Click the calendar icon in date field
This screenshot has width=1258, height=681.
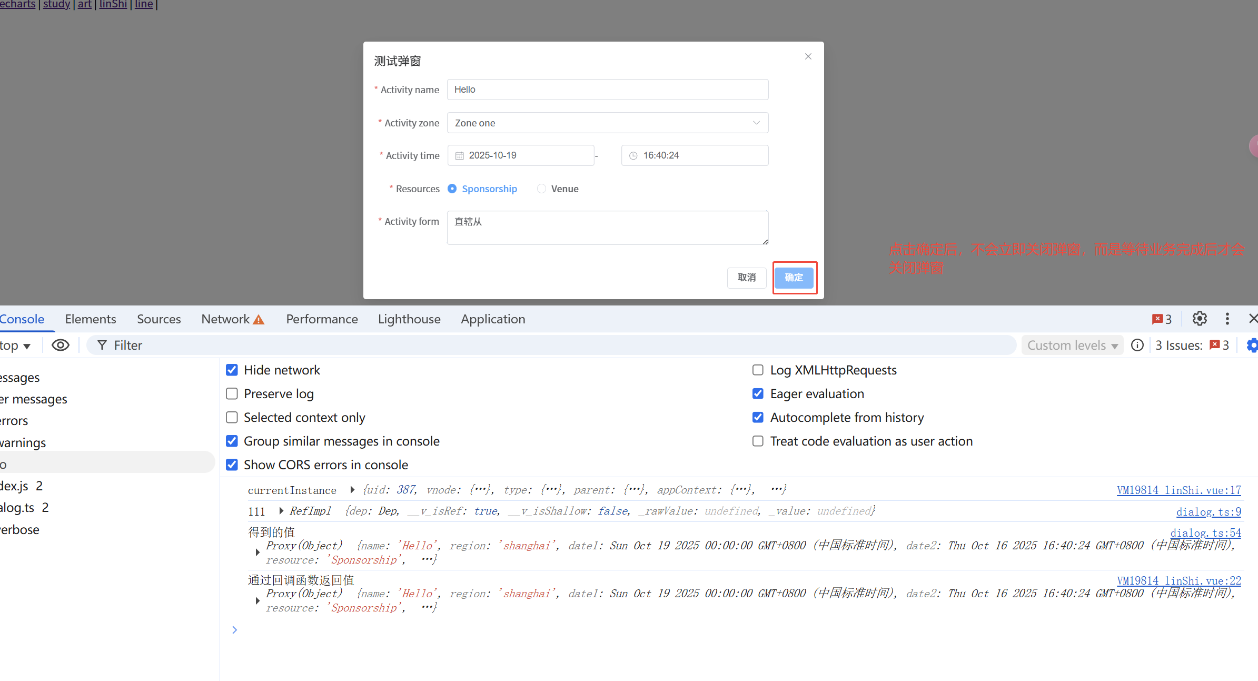coord(459,156)
